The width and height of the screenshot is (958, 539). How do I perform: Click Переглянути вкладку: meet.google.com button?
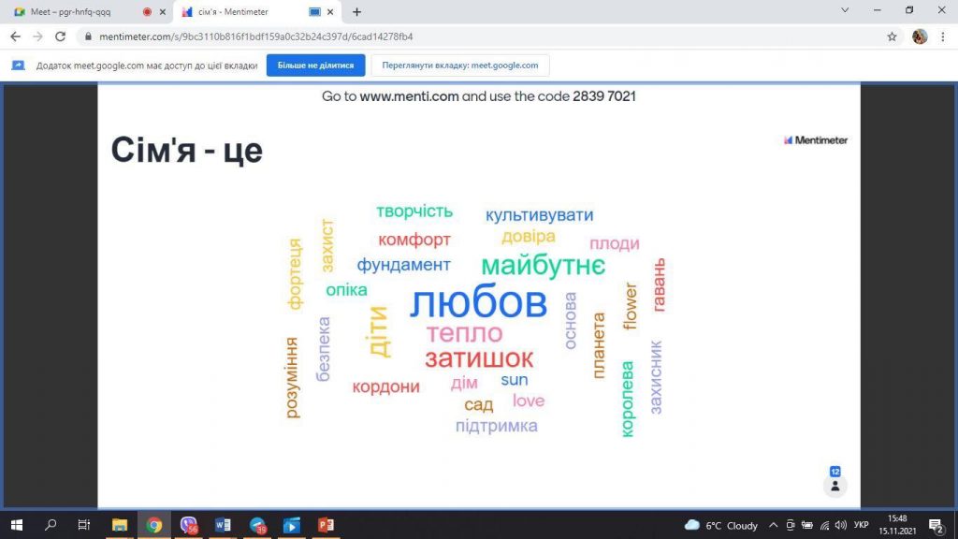(460, 66)
